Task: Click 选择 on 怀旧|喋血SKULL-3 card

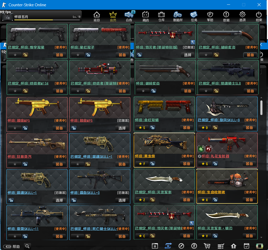Action: pos(122,200)
